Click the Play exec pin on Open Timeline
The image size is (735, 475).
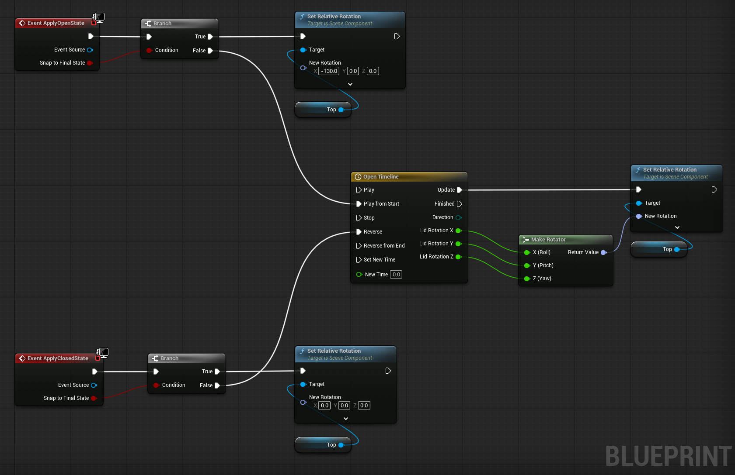pyautogui.click(x=359, y=189)
